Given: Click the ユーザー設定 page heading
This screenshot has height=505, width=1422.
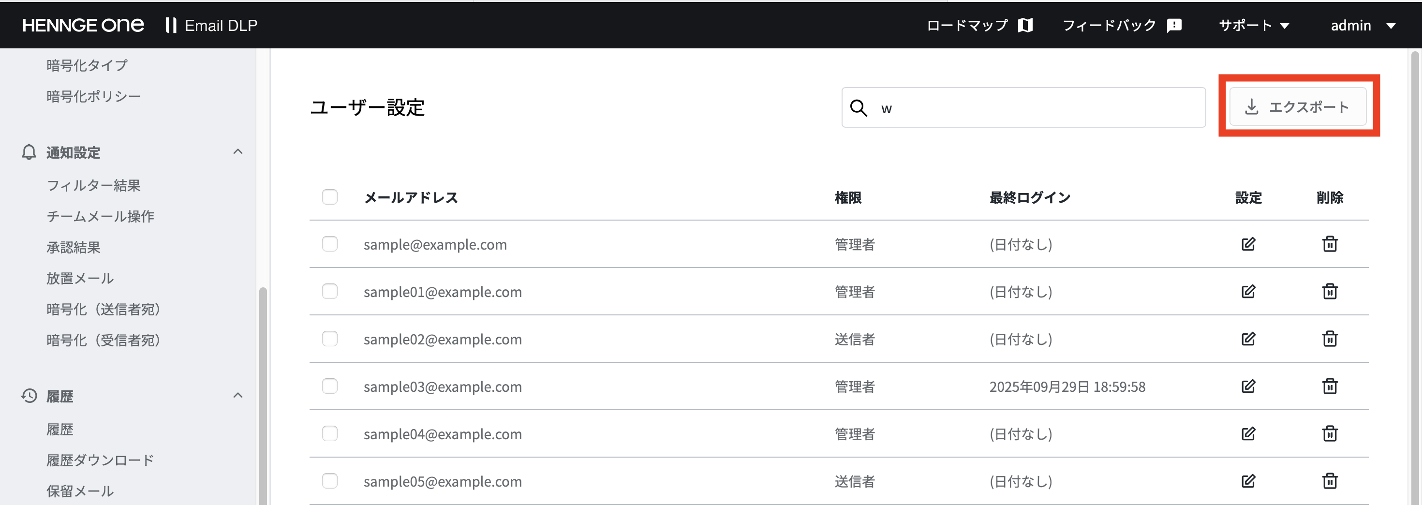Looking at the screenshot, I should tap(367, 107).
